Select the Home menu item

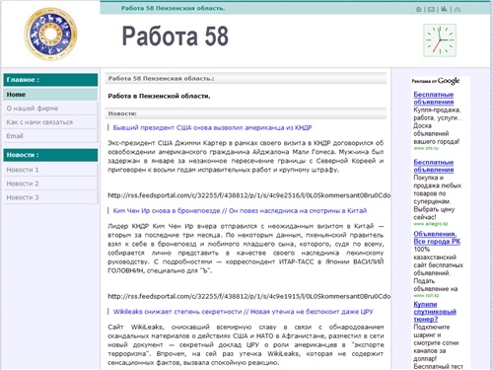coord(50,95)
